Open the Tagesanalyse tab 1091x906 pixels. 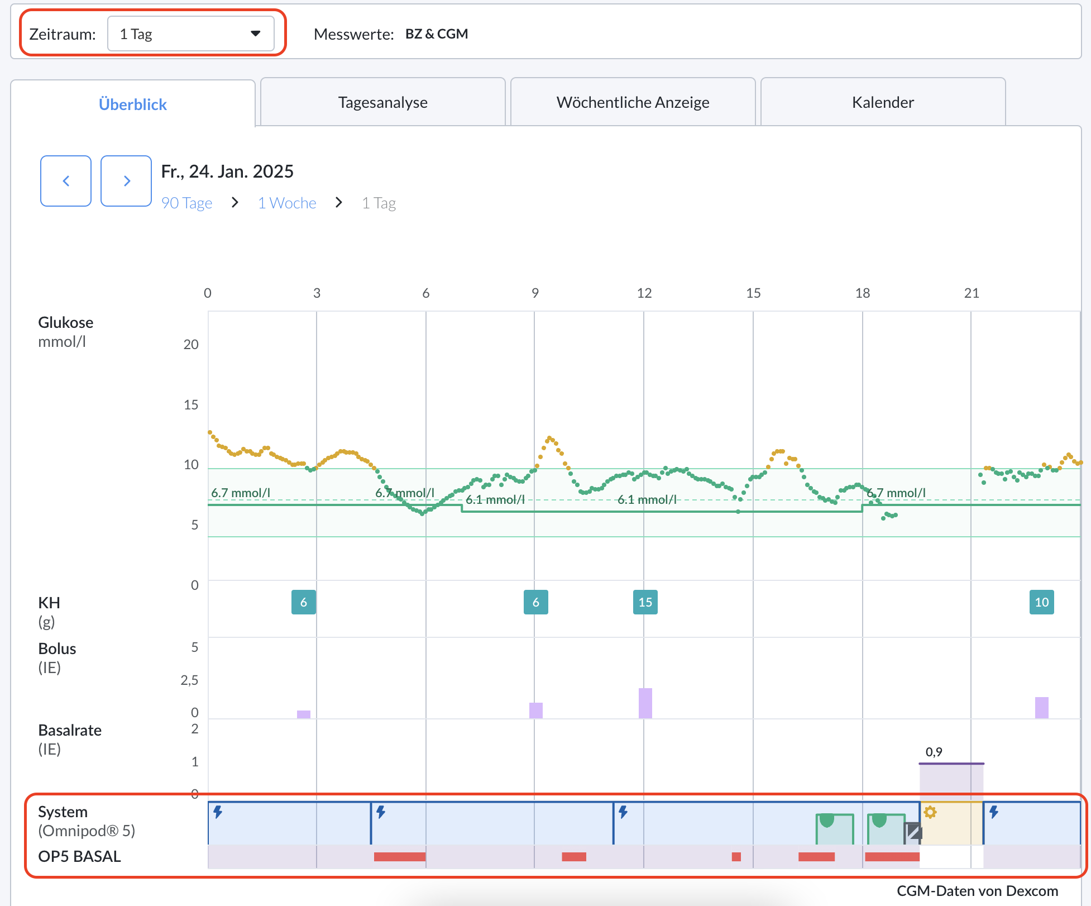click(x=382, y=102)
